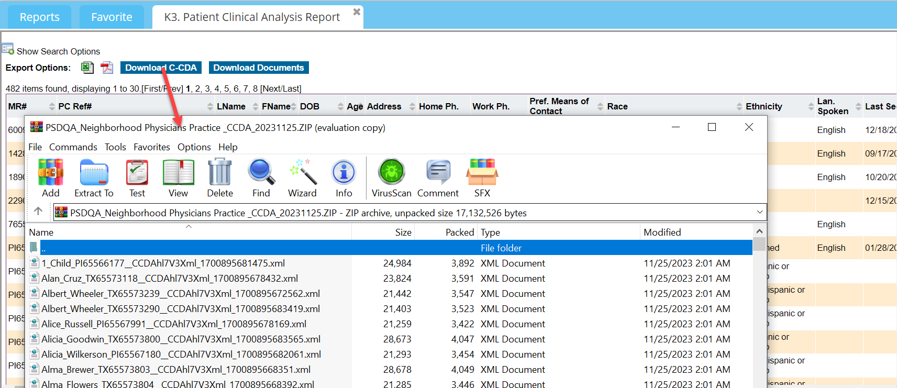Click the Extract To toolbar icon

94,172
